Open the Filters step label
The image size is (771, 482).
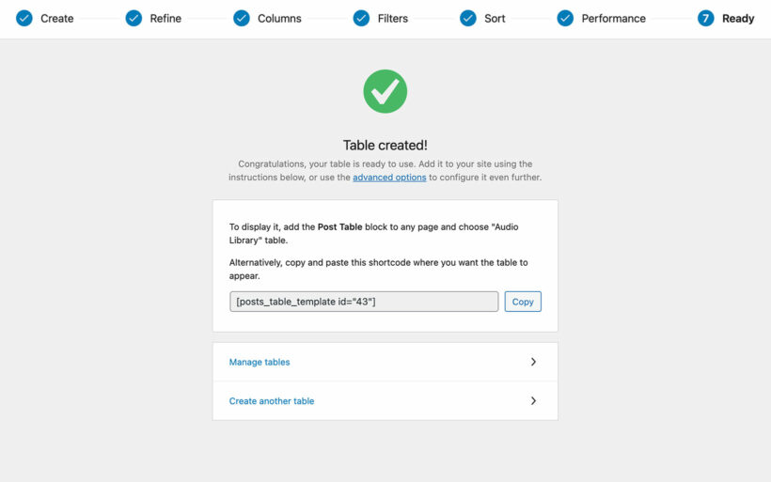[x=393, y=19]
